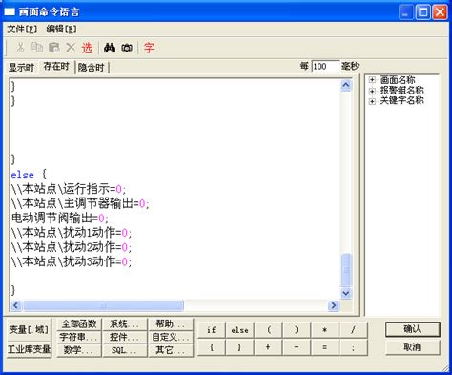The image size is (452, 375).
Task: Click the Delete X toolbar icon
Action: coord(71,48)
